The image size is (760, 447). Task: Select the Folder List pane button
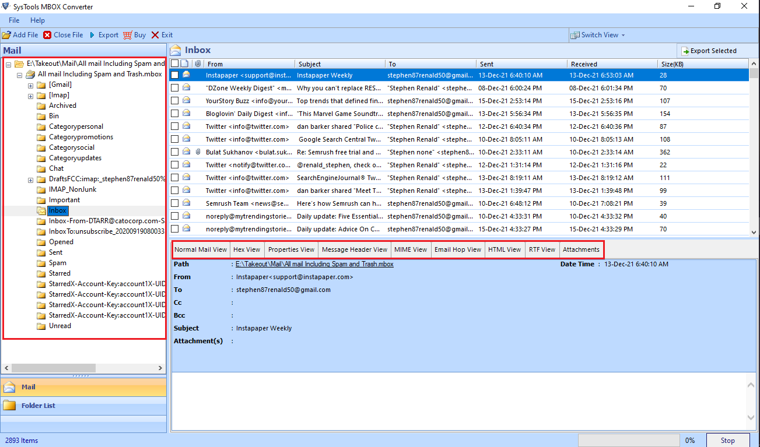[83, 406]
